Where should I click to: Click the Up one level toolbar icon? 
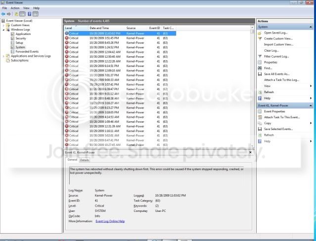pyautogui.click(x=16, y=14)
